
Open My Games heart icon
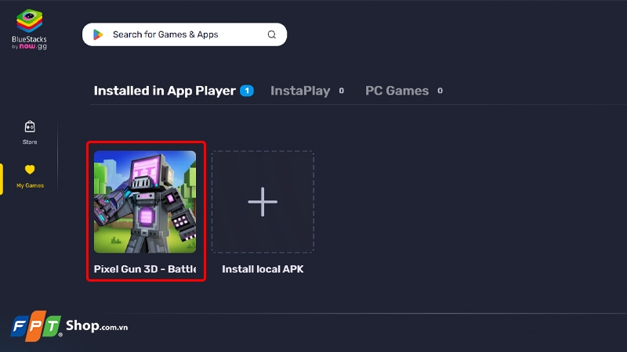(30, 170)
